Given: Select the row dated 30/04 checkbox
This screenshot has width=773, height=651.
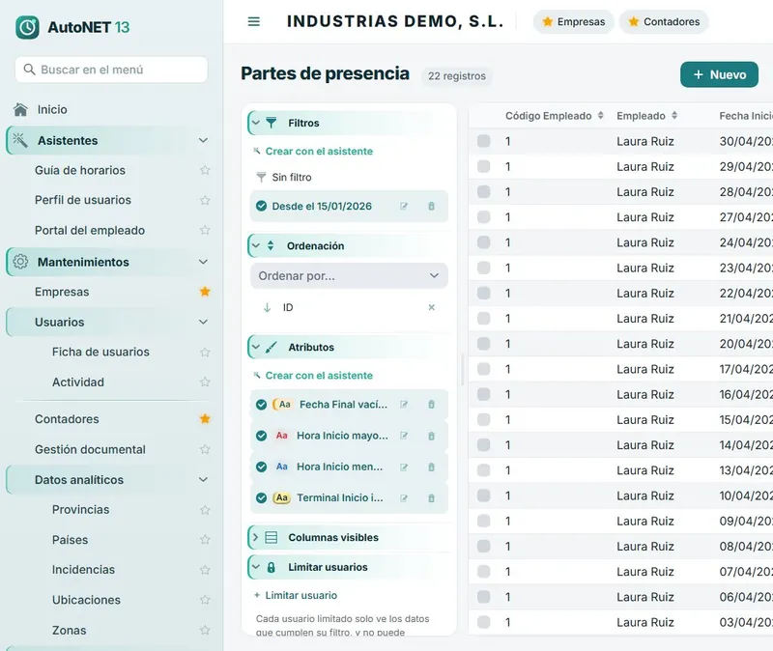Looking at the screenshot, I should click(484, 141).
